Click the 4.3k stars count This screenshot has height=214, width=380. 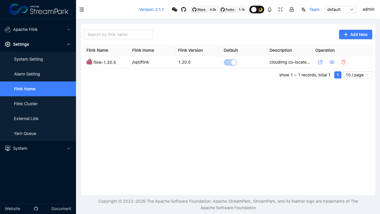[213, 10]
